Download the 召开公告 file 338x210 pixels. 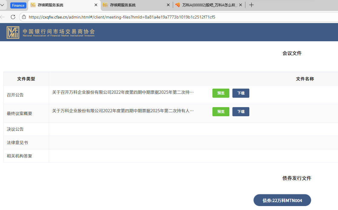click(241, 93)
